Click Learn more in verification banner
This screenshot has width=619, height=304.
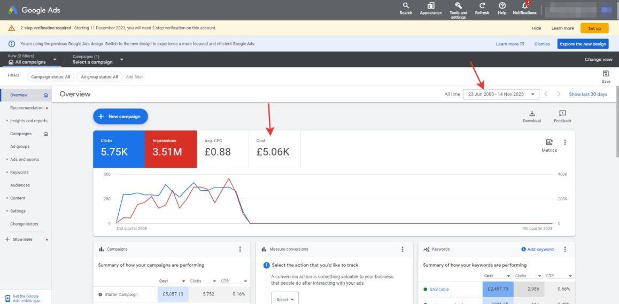[x=562, y=28]
